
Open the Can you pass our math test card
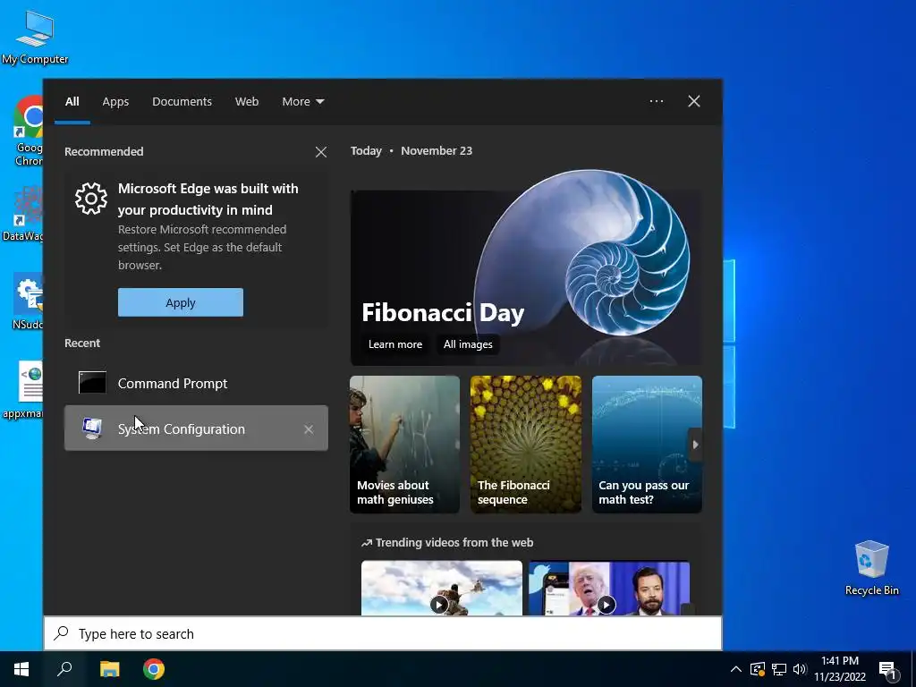coord(647,445)
